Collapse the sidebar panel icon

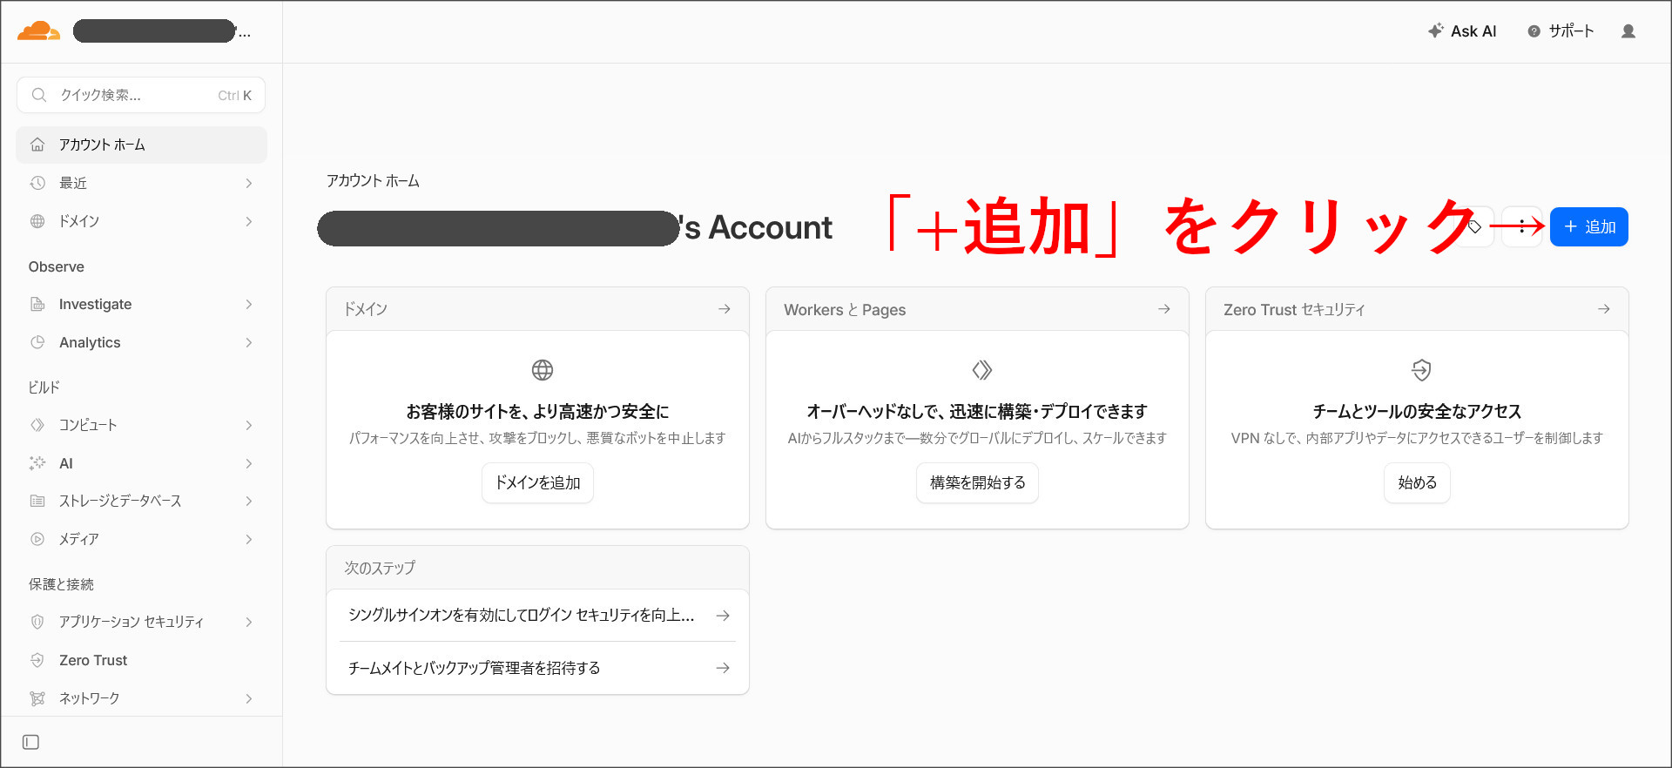pos(30,742)
